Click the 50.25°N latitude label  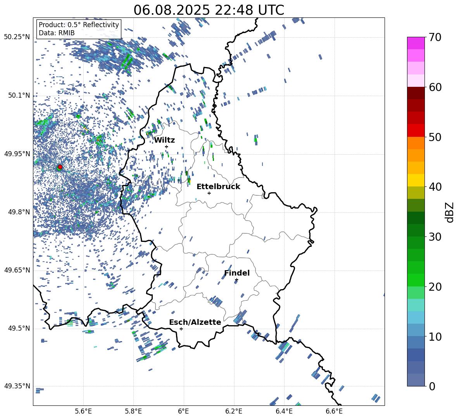pos(17,37)
